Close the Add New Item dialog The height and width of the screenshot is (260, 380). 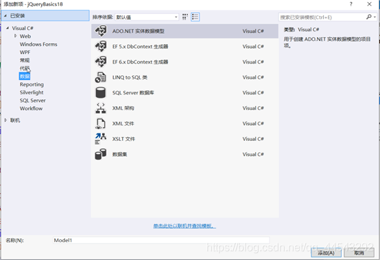(x=369, y=4)
